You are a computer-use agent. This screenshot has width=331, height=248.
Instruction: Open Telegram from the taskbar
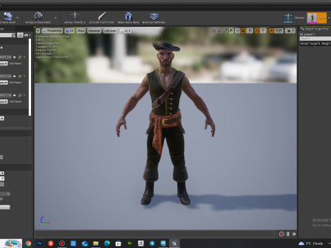point(152,243)
